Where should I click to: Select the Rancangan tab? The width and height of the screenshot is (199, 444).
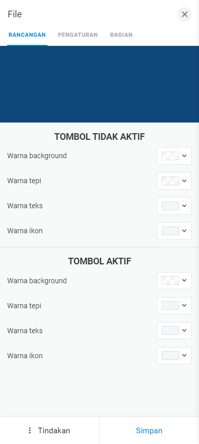(27, 35)
